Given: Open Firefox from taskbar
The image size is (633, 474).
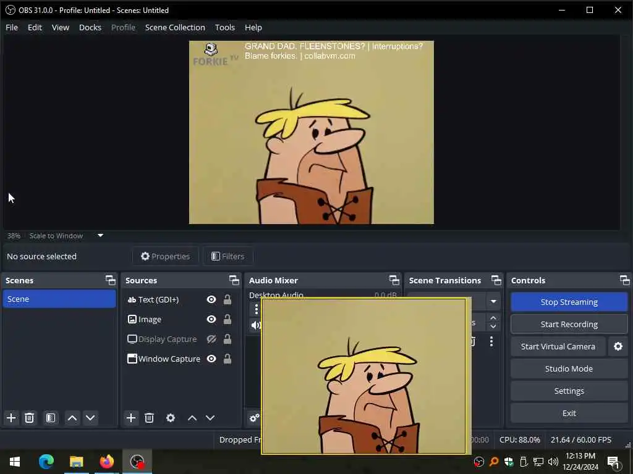Looking at the screenshot, I should 106,462.
